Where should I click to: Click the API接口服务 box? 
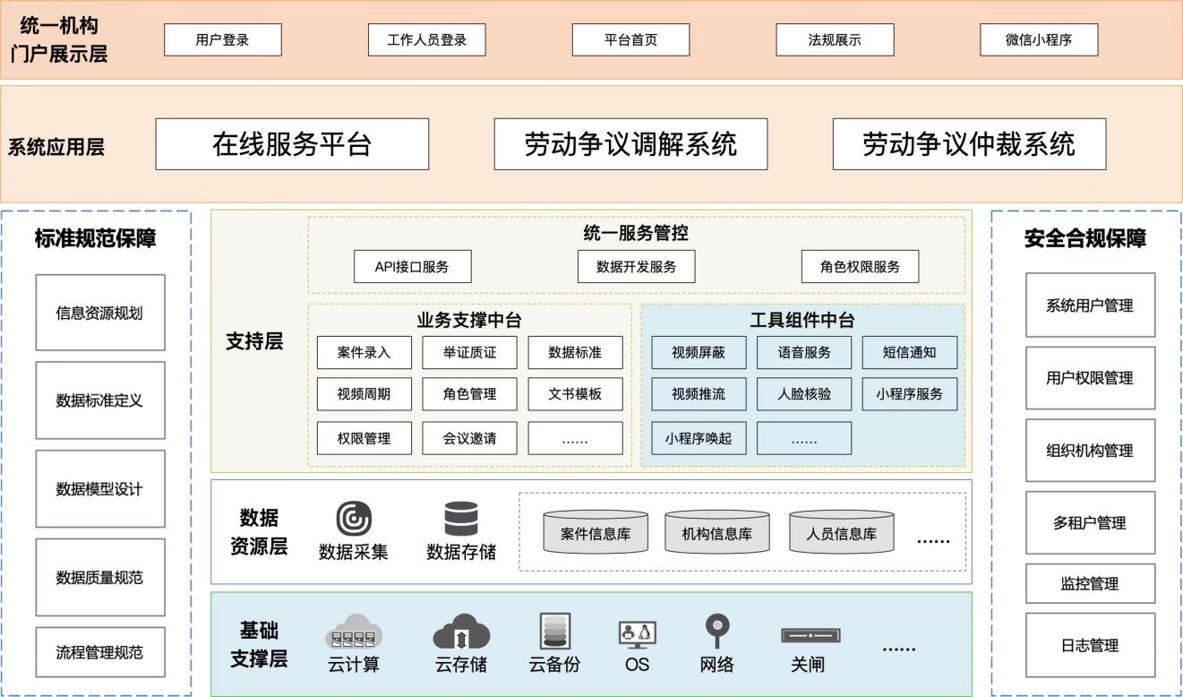(x=412, y=266)
